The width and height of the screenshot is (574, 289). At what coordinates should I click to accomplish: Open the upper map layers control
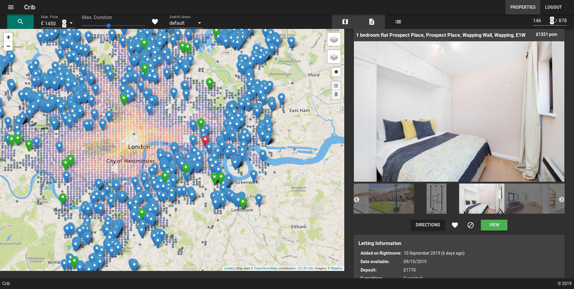334,40
